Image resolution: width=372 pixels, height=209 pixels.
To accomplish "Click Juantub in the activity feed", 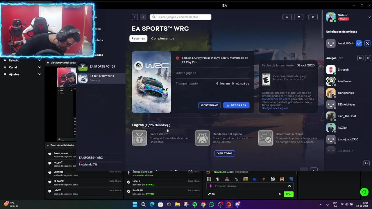I will click(x=58, y=172).
